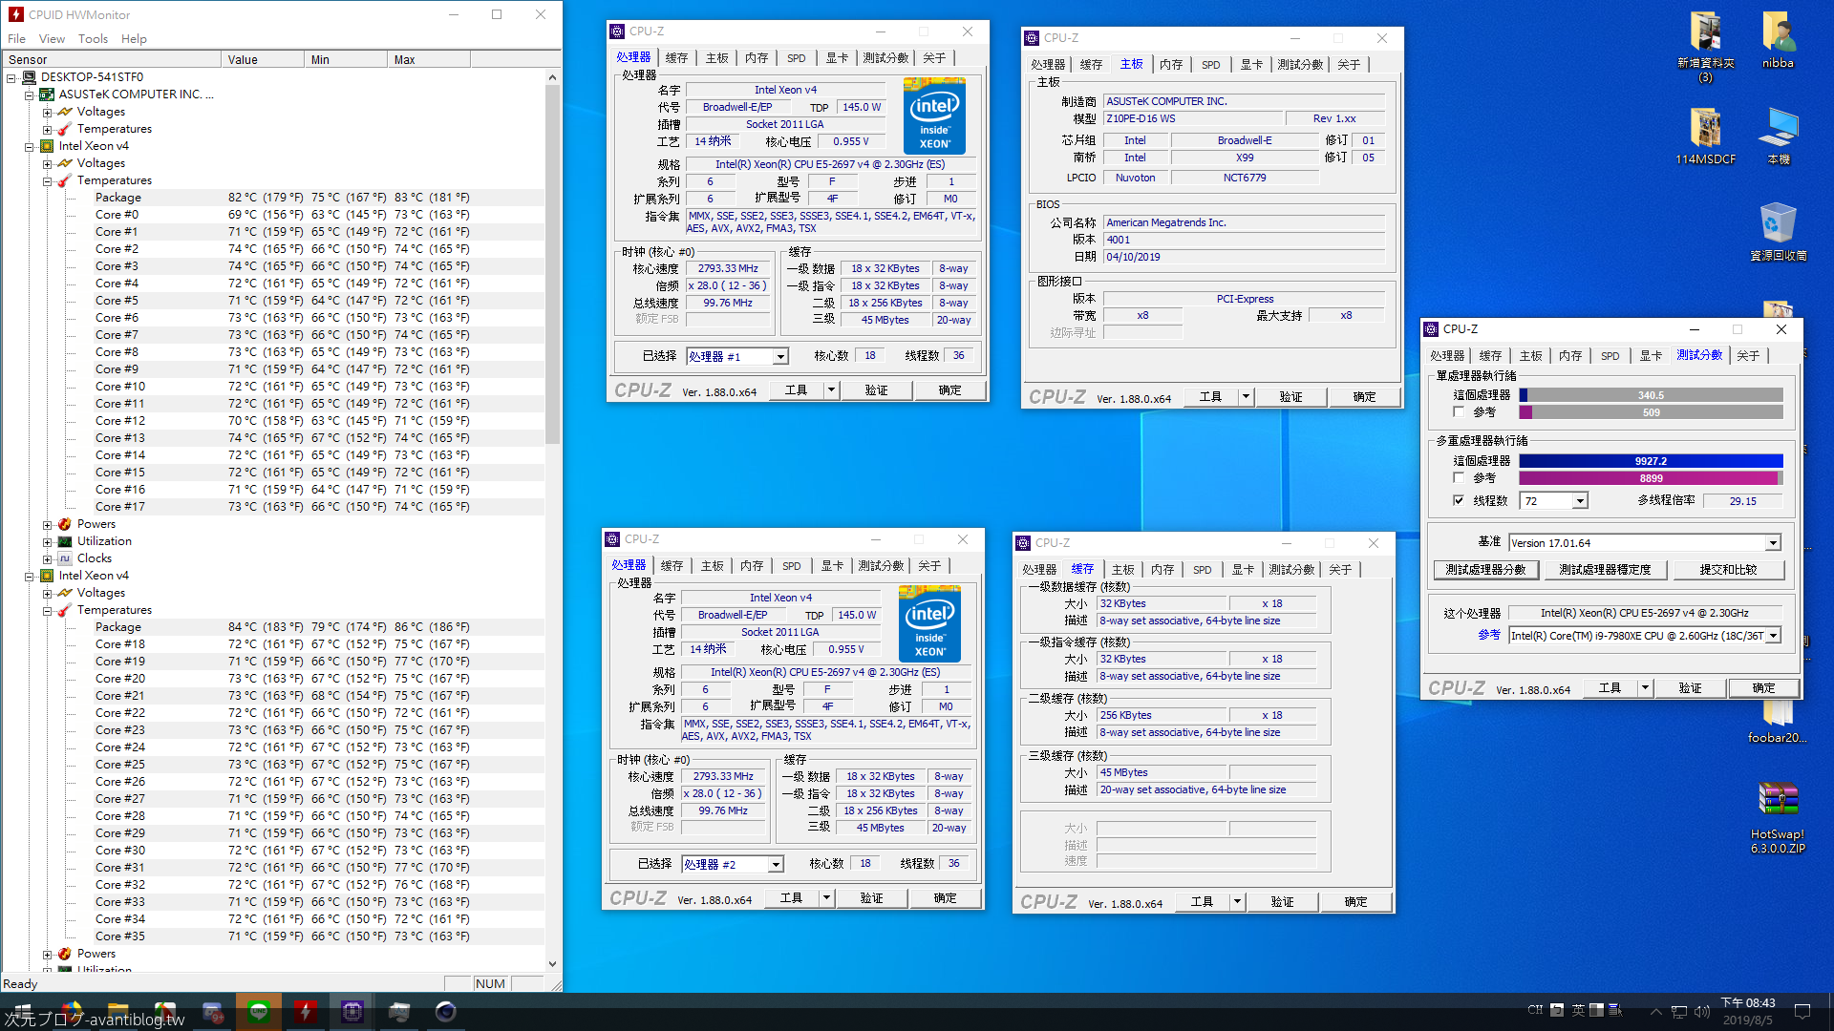Click the Intel Xeon logo in 处理器 #2 window
Screen dimensions: 1834x1031
[x=929, y=623]
